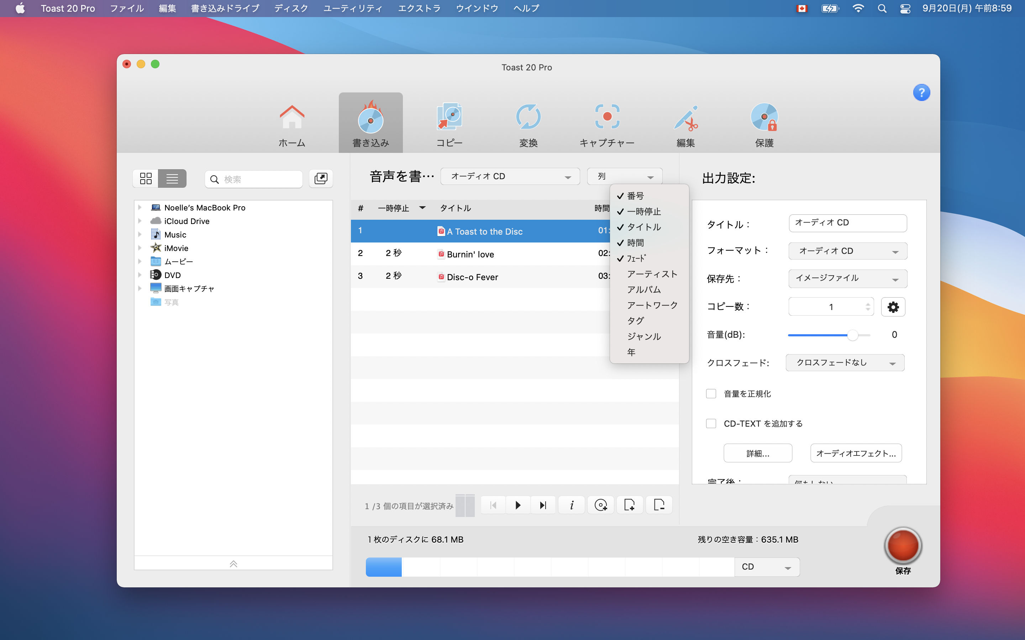Click the 詳細... button

pos(758,453)
